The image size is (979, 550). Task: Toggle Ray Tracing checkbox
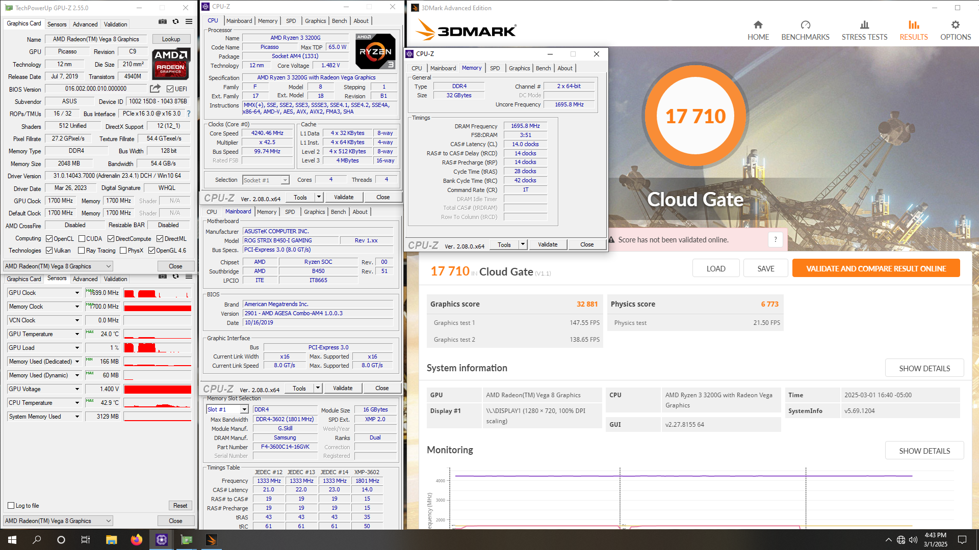tap(81, 250)
